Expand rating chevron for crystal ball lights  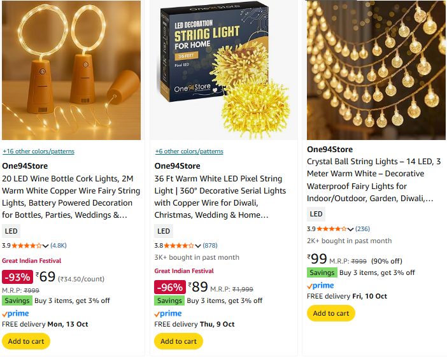coord(350,229)
